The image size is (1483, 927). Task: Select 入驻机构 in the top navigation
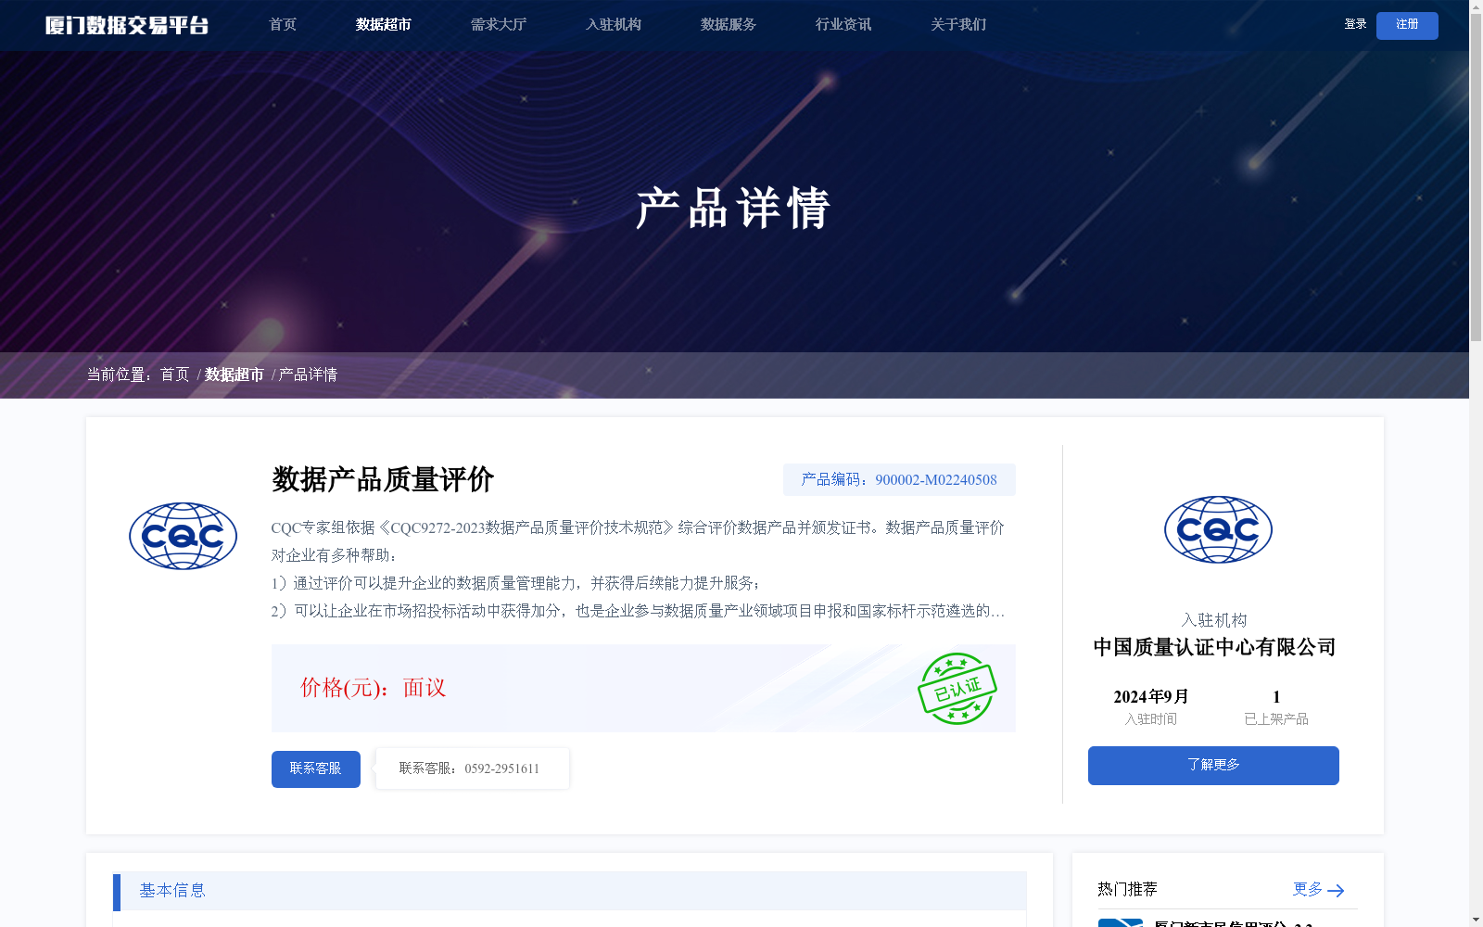[x=614, y=24]
